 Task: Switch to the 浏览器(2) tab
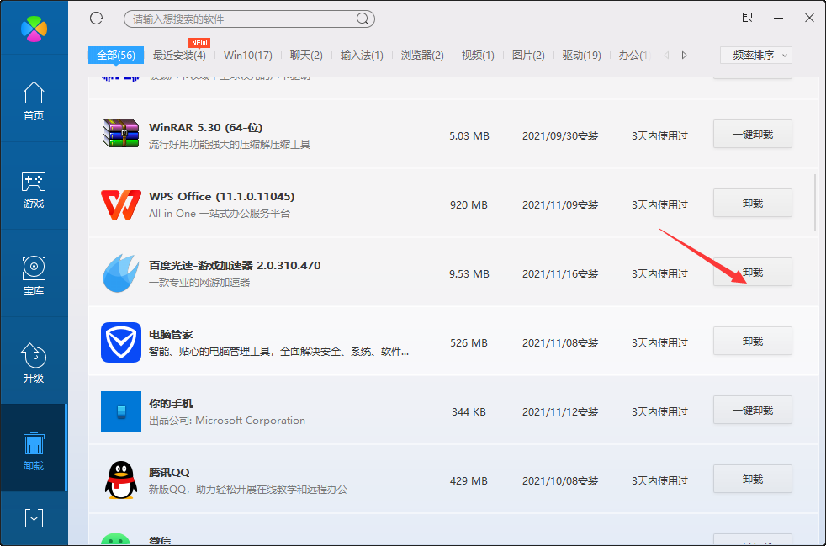click(422, 56)
